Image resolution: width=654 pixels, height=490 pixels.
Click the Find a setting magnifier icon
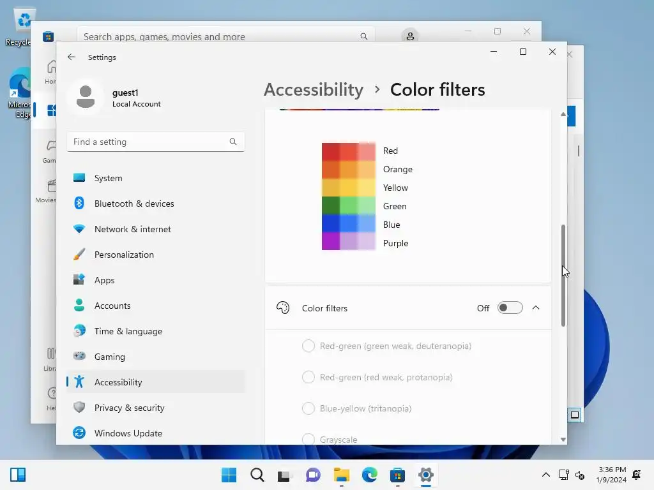pyautogui.click(x=232, y=142)
